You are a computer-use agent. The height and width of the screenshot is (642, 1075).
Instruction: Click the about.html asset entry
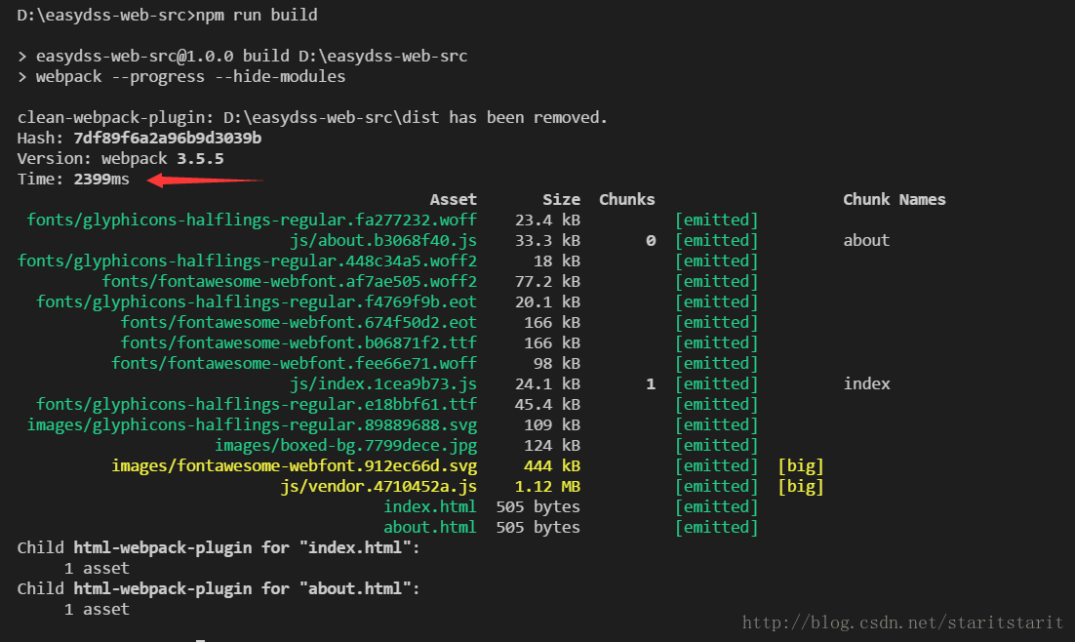tap(430, 527)
